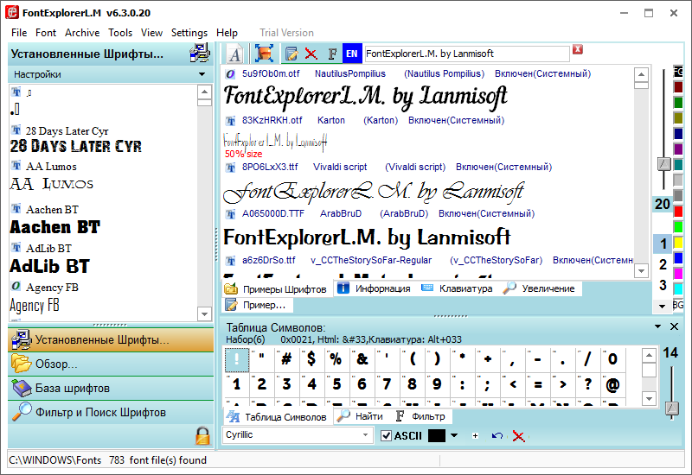Click the red X delete icon in top toolbar

click(x=311, y=54)
